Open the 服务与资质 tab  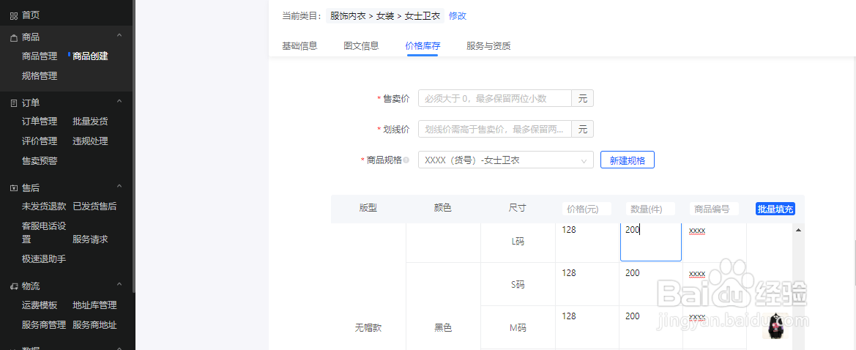coord(488,46)
